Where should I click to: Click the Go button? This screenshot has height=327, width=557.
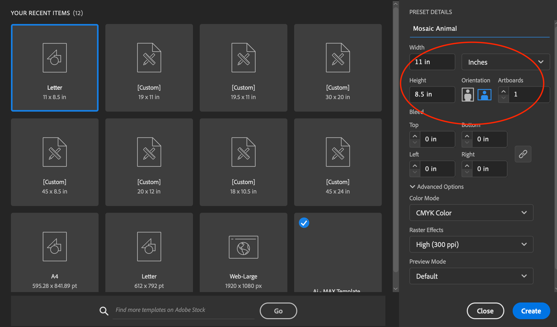278,311
